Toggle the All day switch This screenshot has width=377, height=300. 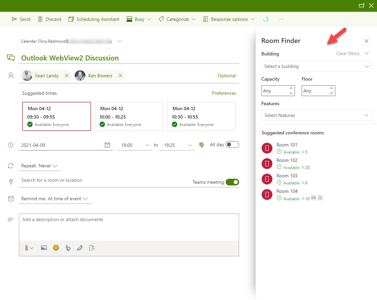[x=232, y=144]
